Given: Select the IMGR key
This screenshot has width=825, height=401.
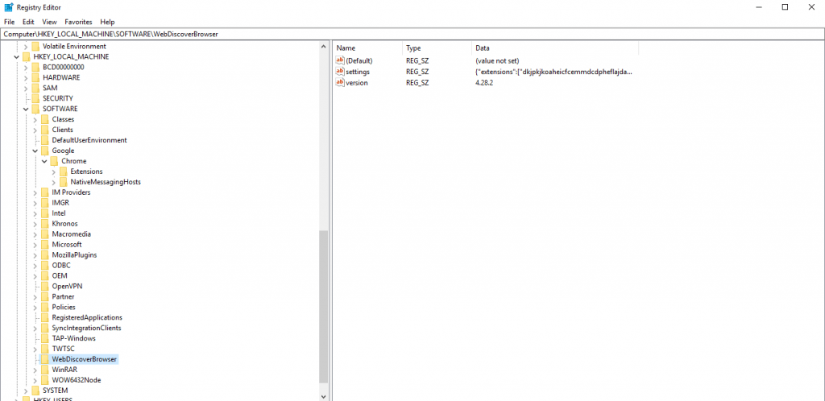Looking at the screenshot, I should [60, 203].
